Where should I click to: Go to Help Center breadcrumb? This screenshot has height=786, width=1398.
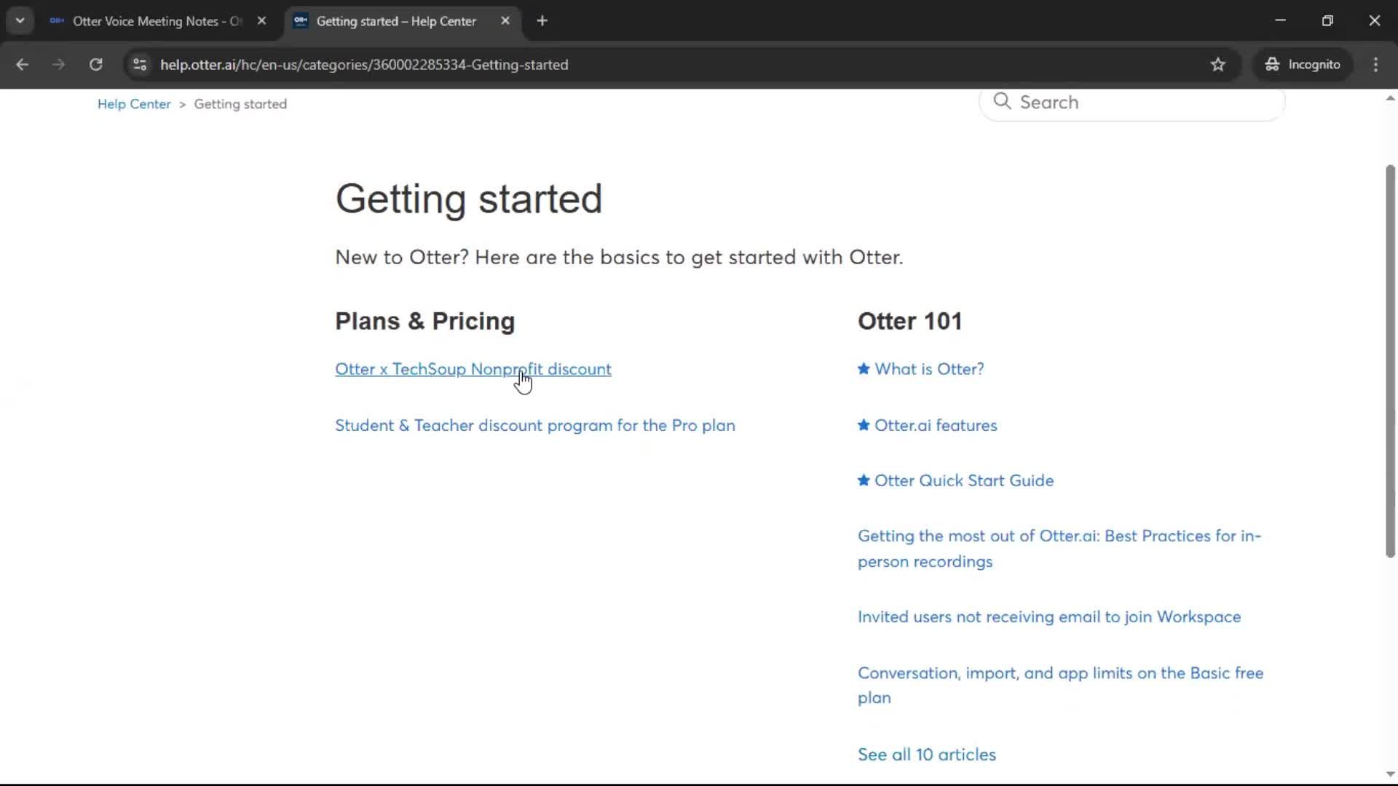[134, 104]
